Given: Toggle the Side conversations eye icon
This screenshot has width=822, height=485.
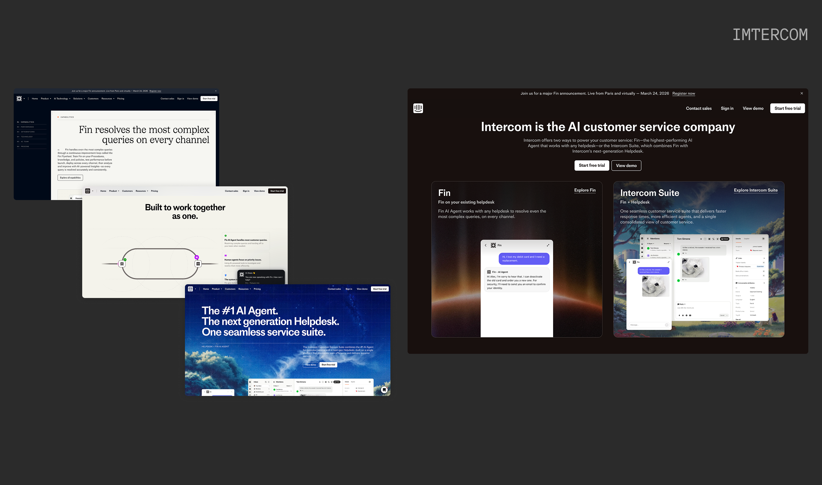Looking at the screenshot, I should [764, 276].
